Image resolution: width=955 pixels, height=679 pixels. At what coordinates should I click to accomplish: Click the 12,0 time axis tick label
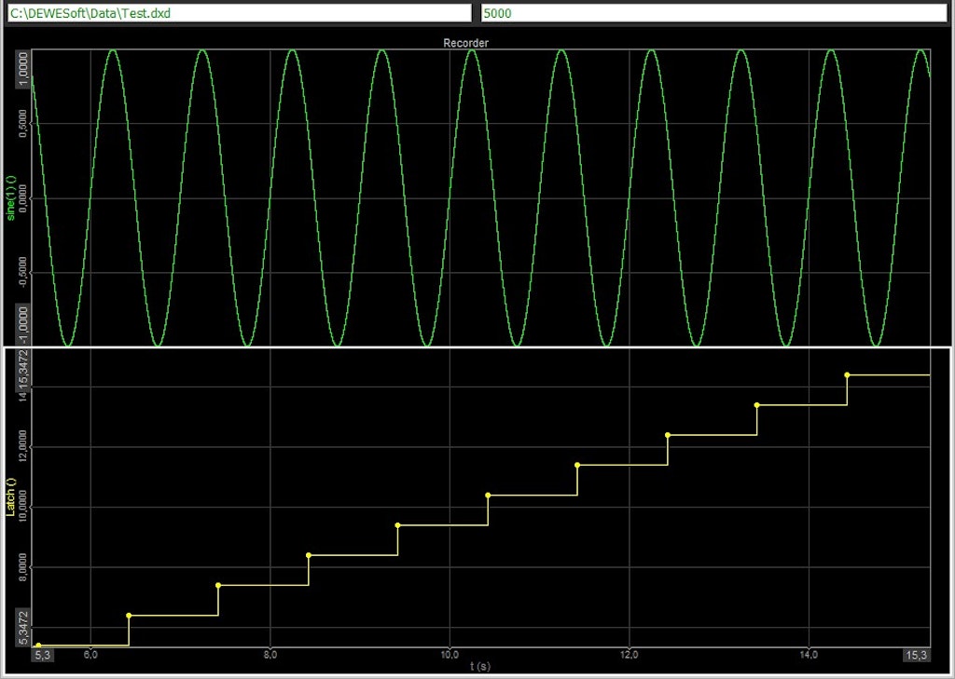point(630,656)
